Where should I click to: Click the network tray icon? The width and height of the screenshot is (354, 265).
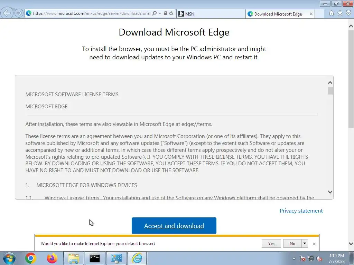pos(311,259)
